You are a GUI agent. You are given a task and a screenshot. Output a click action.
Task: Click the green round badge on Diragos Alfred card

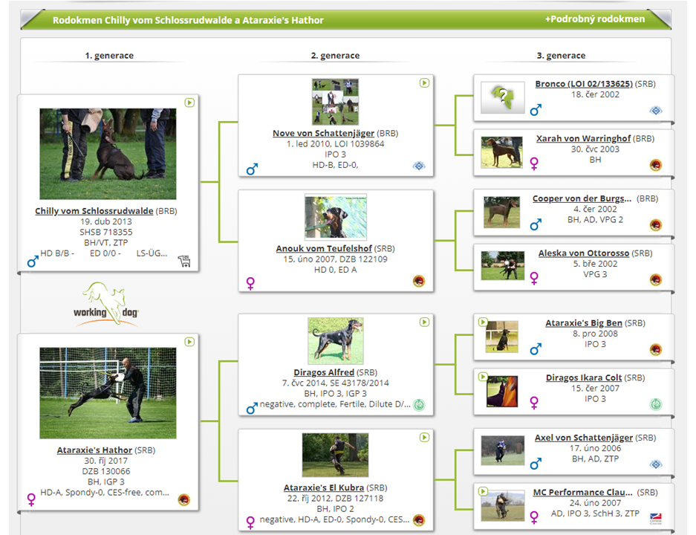click(x=419, y=405)
